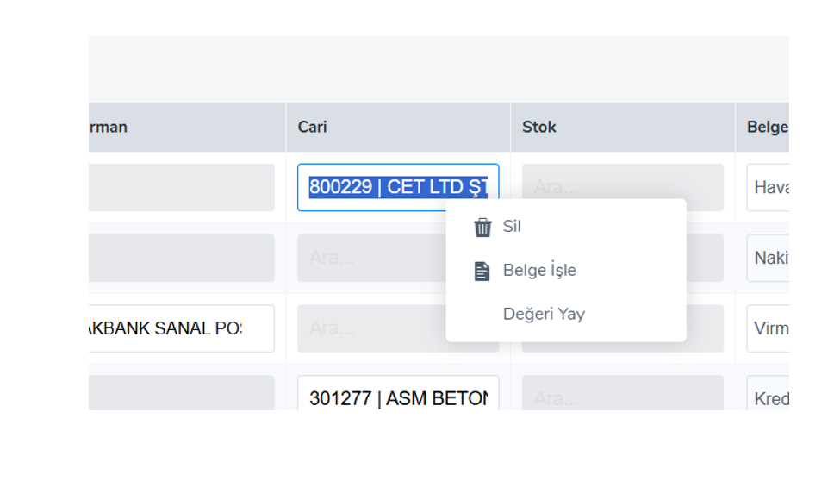Click the empty Cari search field in second row
This screenshot has width=834, height=481.
coord(370,258)
